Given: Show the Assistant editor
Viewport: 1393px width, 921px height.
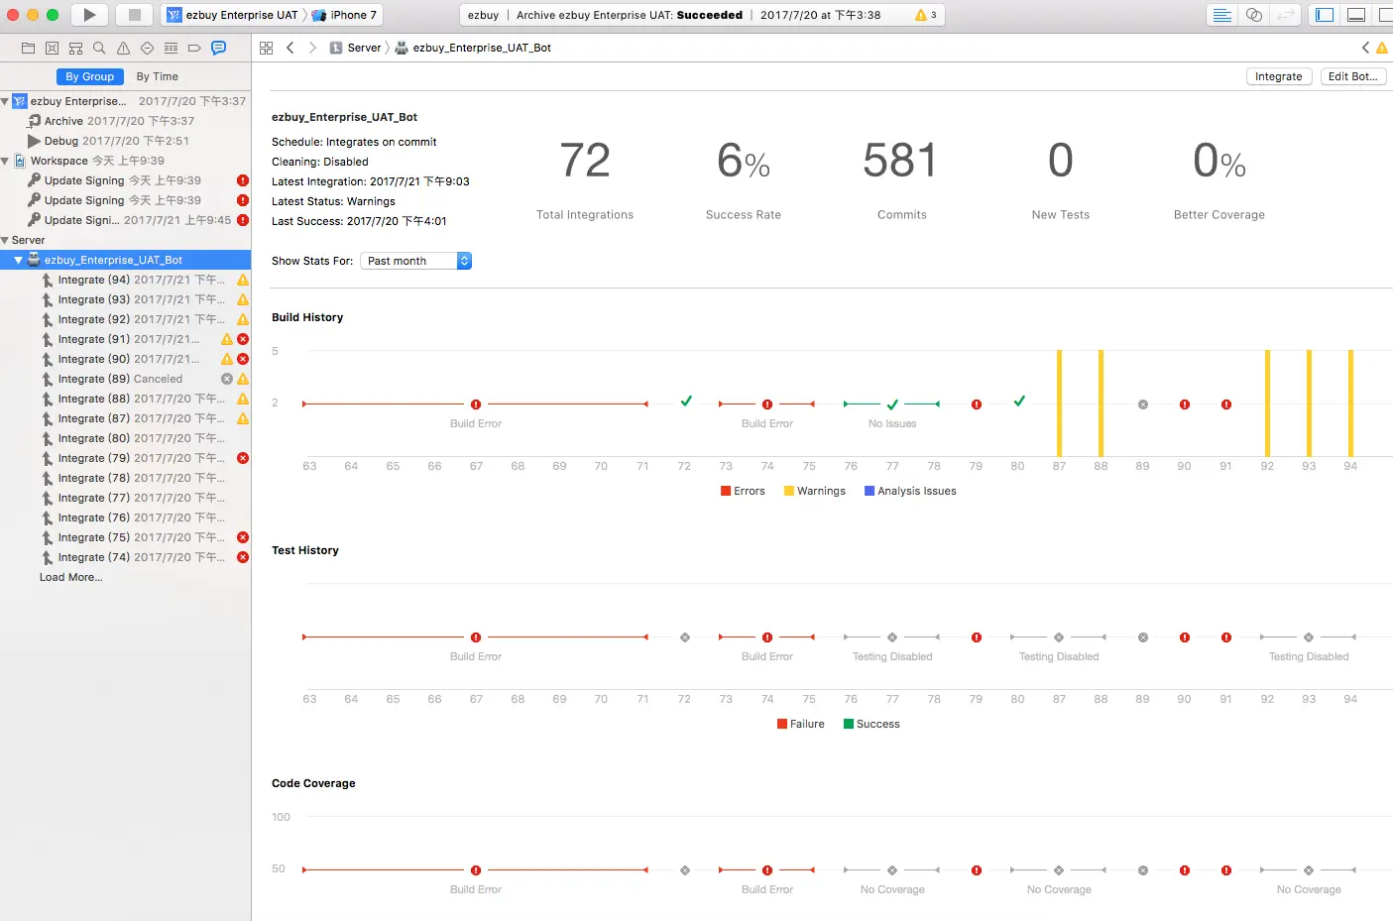Looking at the screenshot, I should (1254, 15).
